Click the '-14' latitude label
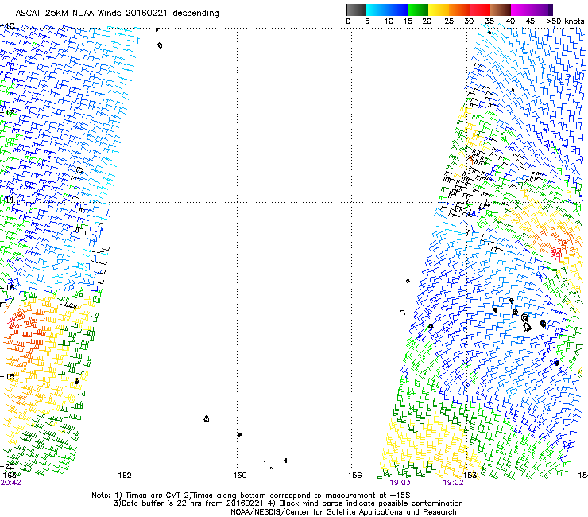The height and width of the screenshot is (517, 588). [x=7, y=200]
